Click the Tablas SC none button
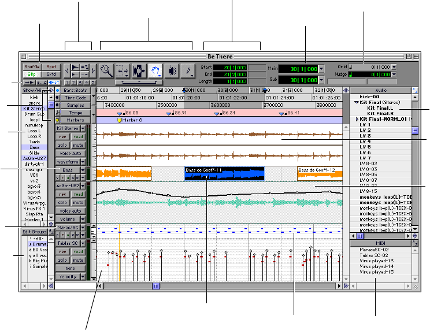 (x=71, y=268)
